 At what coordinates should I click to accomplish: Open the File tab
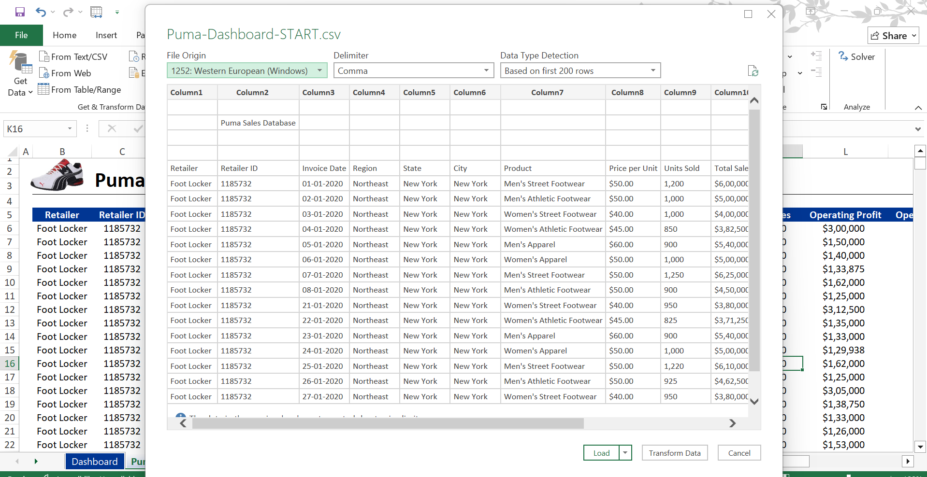21,35
